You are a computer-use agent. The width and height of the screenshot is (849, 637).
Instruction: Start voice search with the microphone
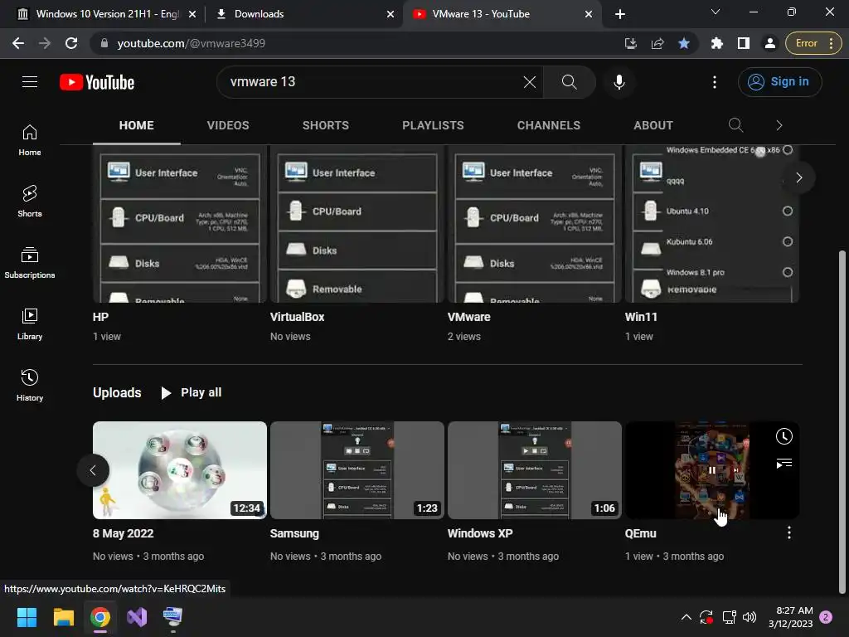pos(619,82)
